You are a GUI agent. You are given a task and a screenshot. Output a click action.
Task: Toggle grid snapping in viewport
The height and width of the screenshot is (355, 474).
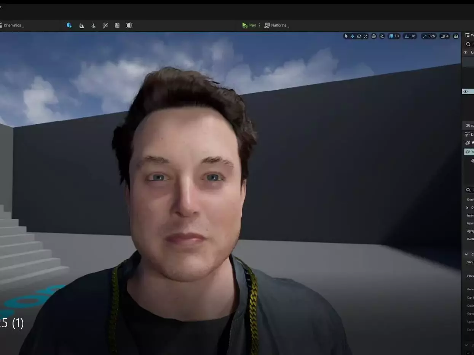391,36
